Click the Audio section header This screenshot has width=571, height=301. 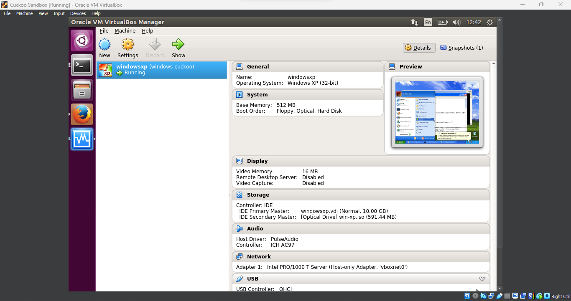point(361,228)
